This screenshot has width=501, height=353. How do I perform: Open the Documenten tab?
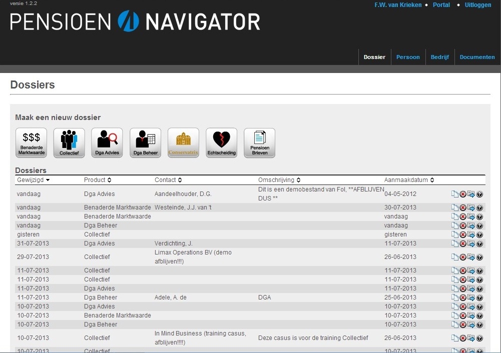click(x=477, y=57)
